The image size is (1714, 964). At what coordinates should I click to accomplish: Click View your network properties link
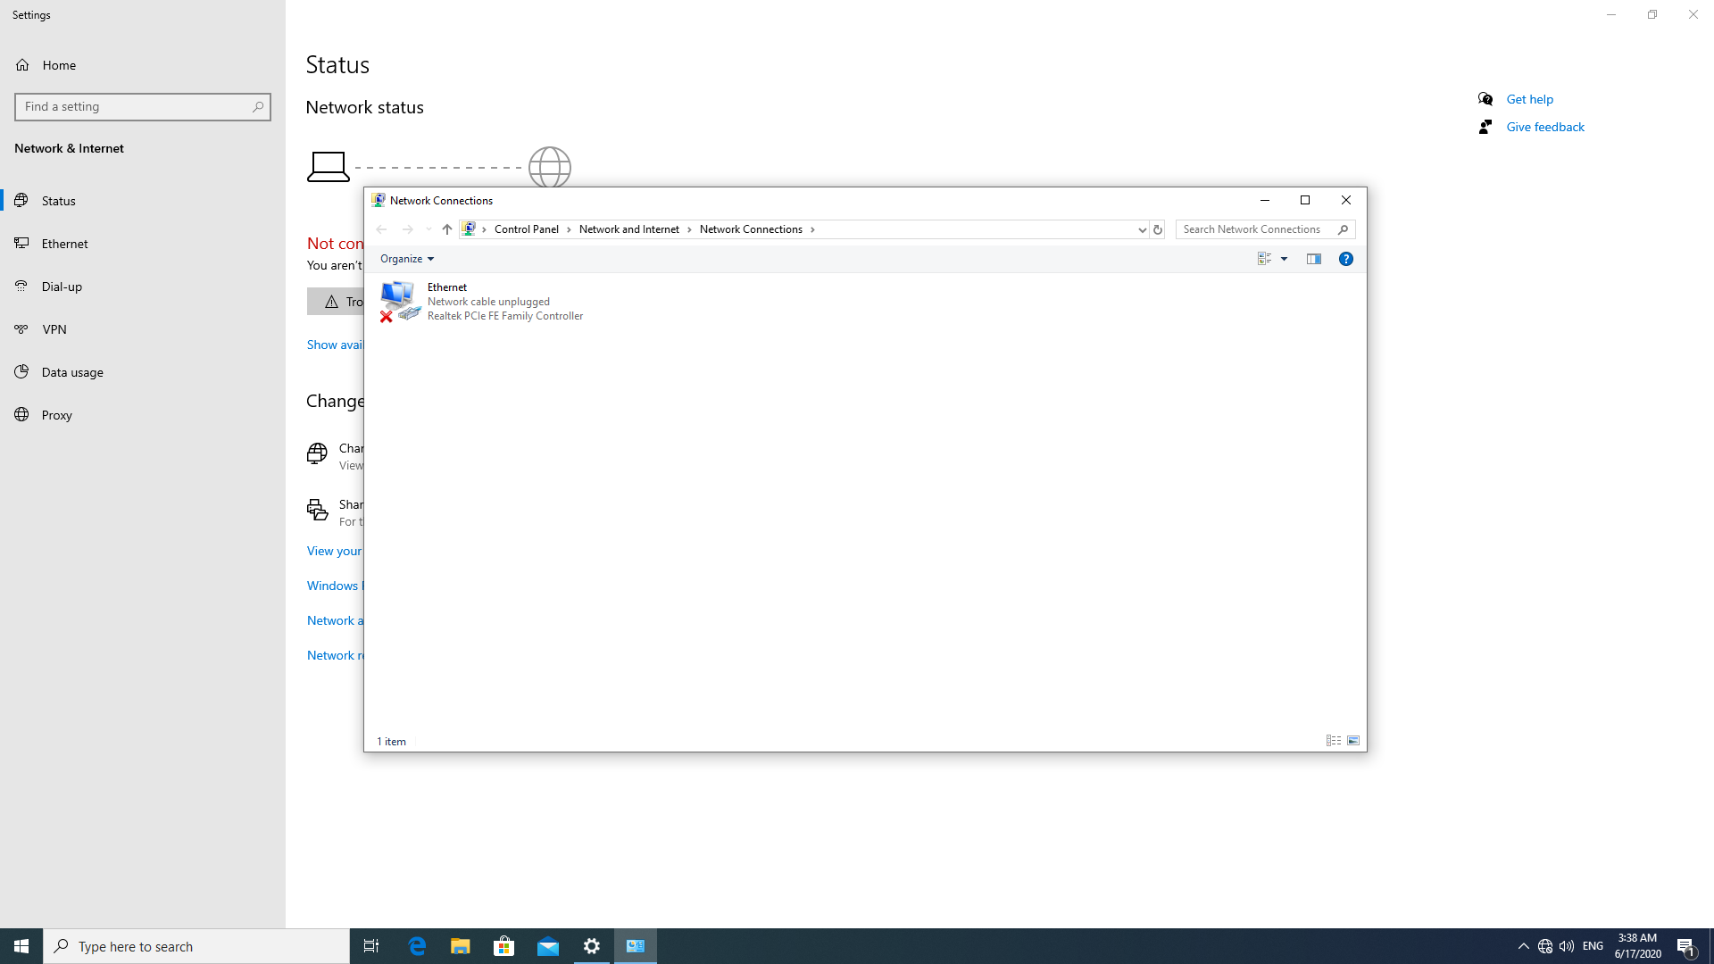click(x=335, y=551)
